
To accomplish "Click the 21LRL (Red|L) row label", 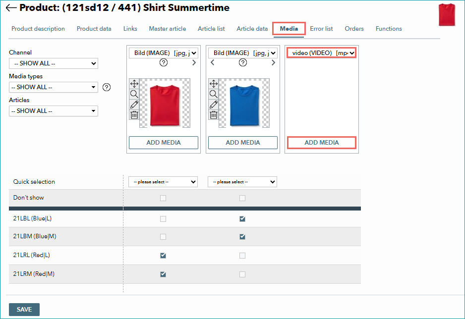I will pyautogui.click(x=31, y=255).
